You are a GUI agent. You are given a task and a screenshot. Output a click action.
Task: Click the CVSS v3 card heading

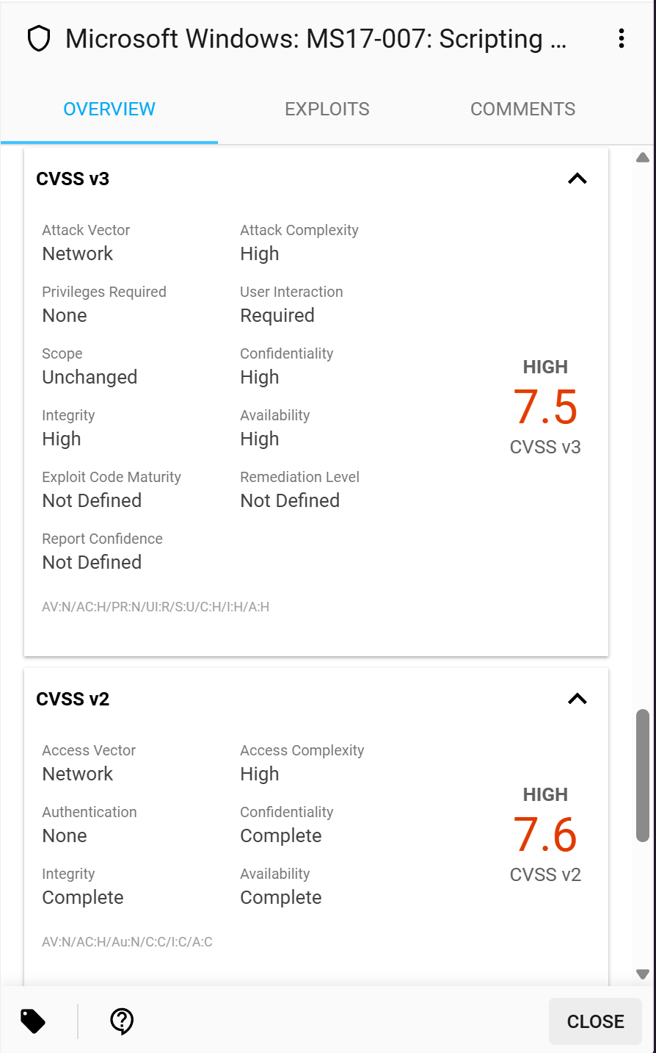click(73, 179)
